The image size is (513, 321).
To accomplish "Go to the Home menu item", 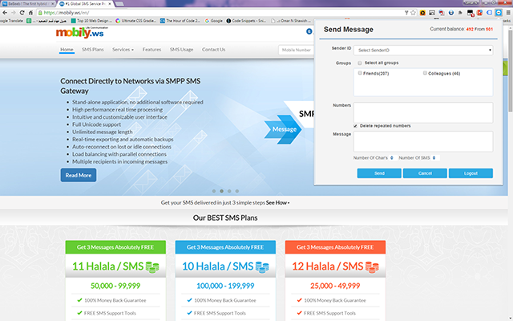I will pyautogui.click(x=67, y=50).
